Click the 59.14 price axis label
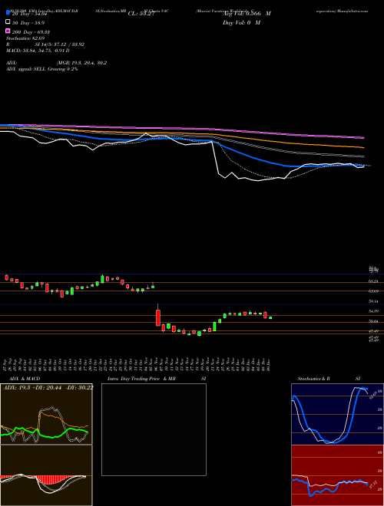 (x=373, y=301)
